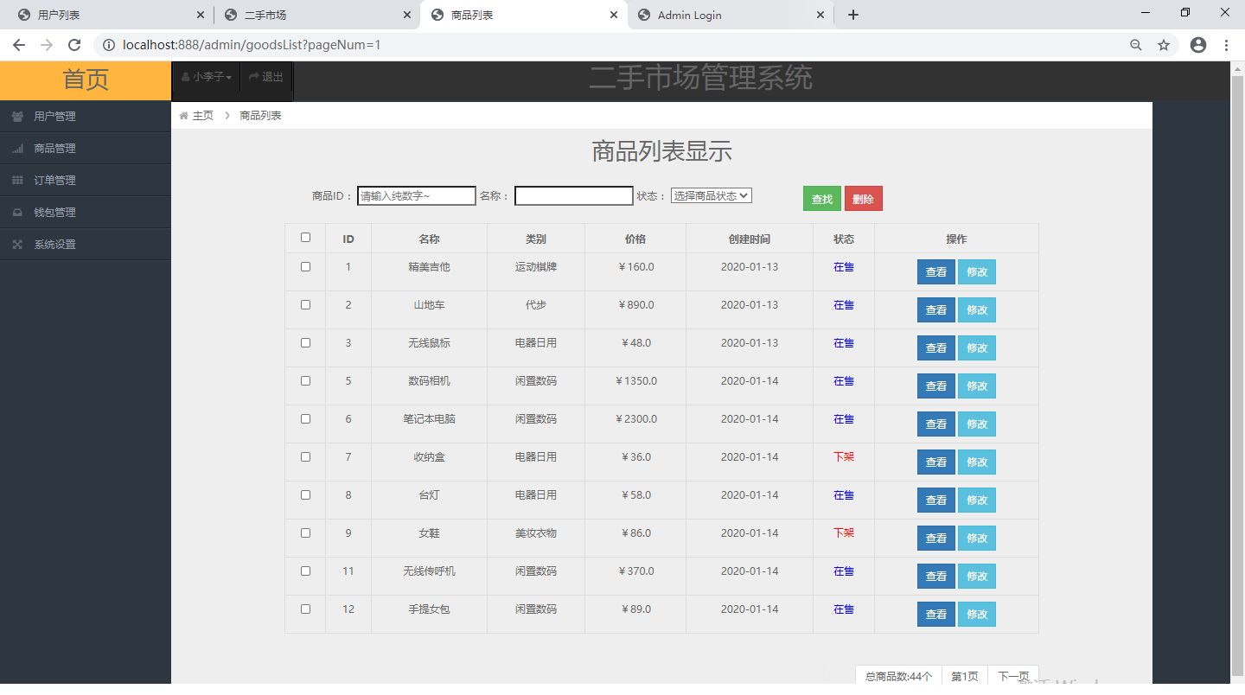The height and width of the screenshot is (695, 1245).
Task: Click the 小李子 user avatar icon
Action: tap(185, 77)
